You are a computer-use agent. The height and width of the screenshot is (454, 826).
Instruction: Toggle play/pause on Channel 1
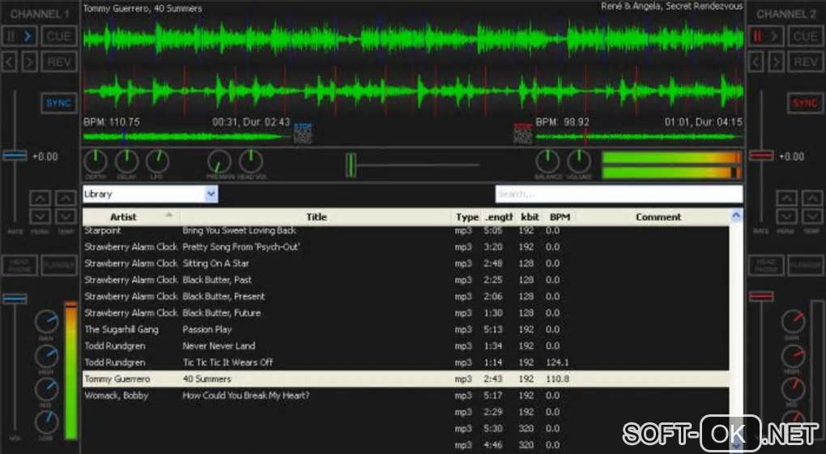click(19, 36)
